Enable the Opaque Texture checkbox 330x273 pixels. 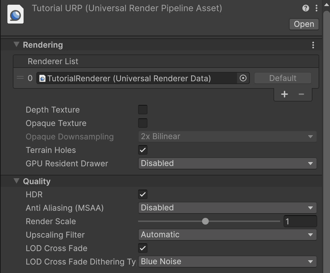[x=143, y=123]
